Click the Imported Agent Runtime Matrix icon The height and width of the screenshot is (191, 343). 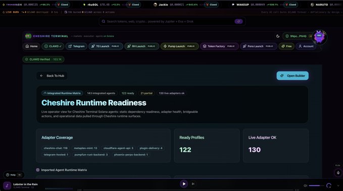point(37,170)
